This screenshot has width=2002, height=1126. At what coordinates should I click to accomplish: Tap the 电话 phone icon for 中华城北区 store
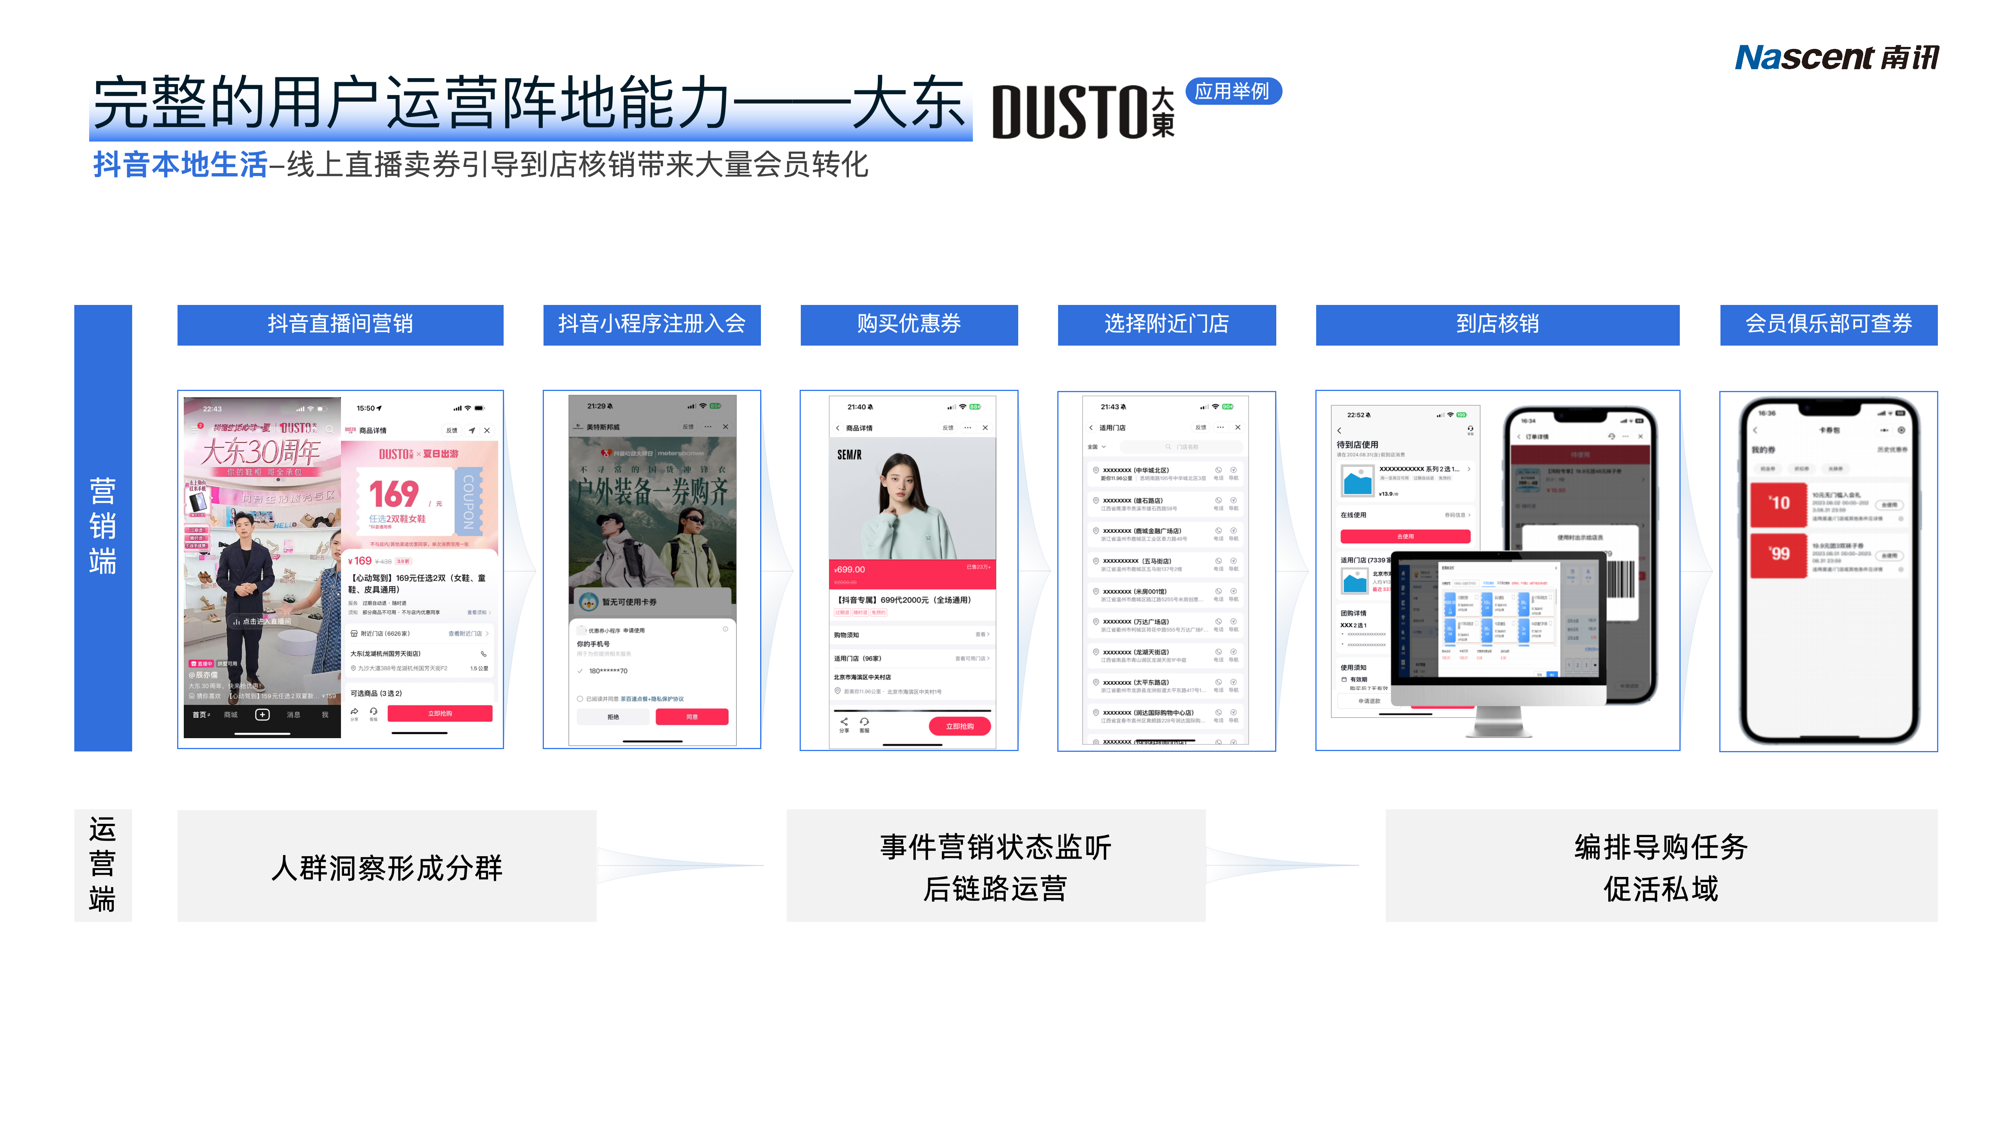point(1218,471)
